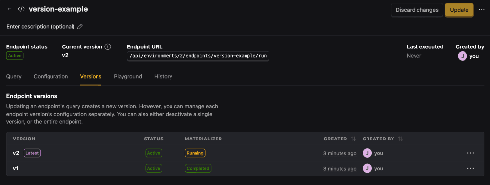Open the v2 row actions menu

(470, 153)
